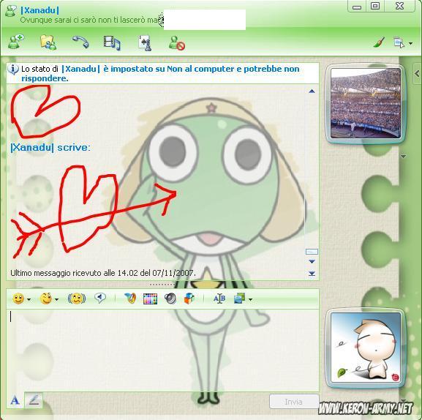The height and width of the screenshot is (420, 422).
Task: Invite a contact to this conversation
Action: [15, 42]
